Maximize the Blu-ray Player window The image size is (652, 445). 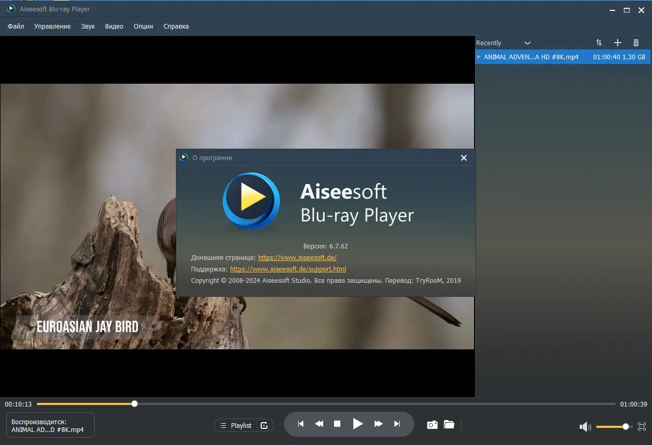click(627, 10)
